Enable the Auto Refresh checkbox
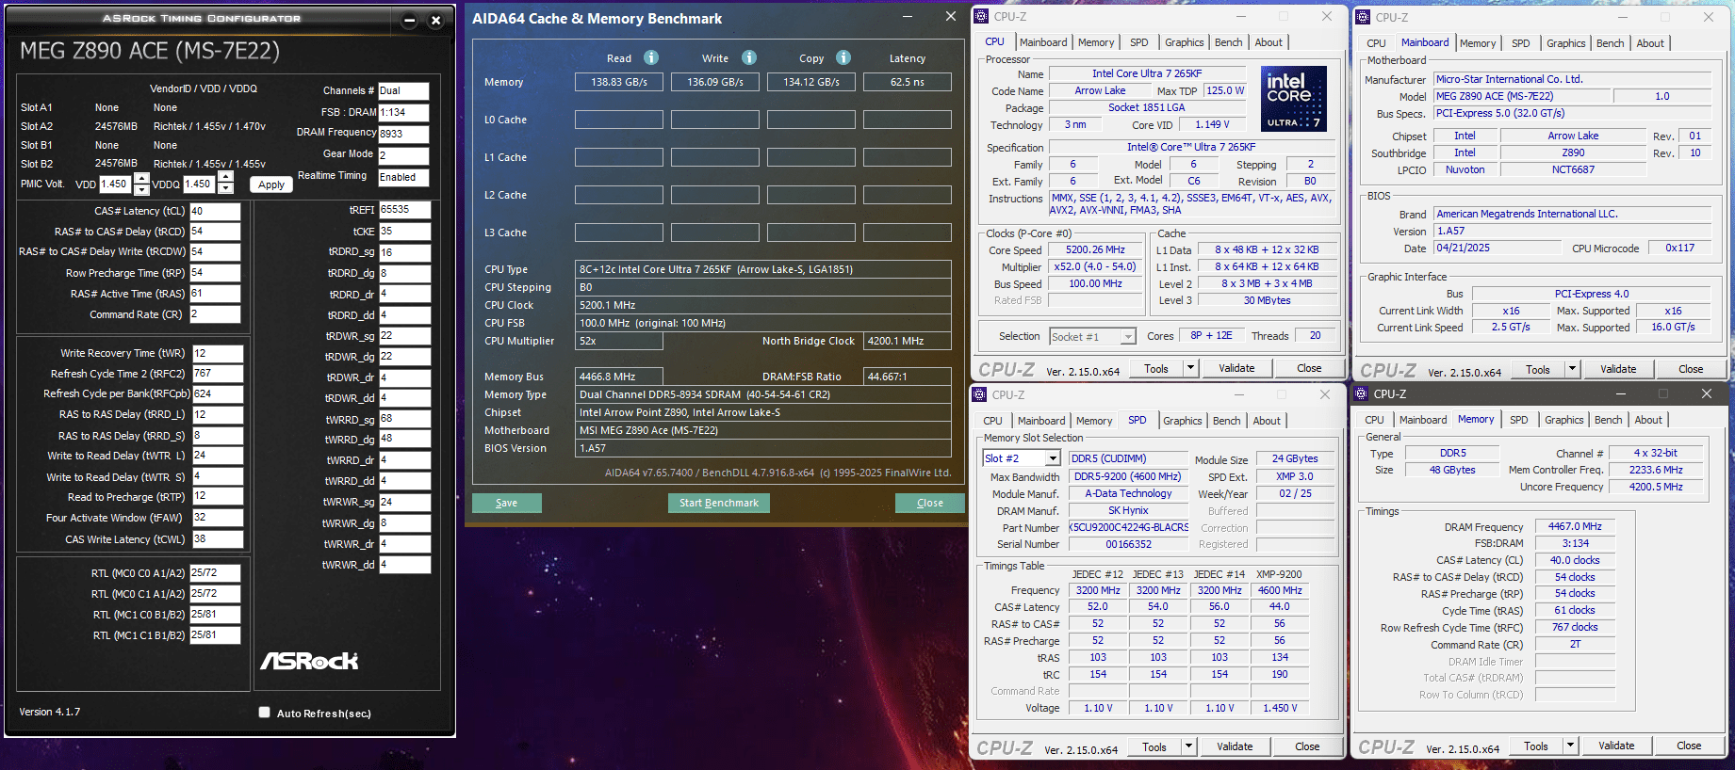Viewport: 1735px width, 770px height. pyautogui.click(x=265, y=713)
